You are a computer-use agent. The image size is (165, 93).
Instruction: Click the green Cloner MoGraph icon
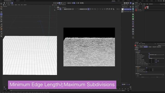point(133,17)
